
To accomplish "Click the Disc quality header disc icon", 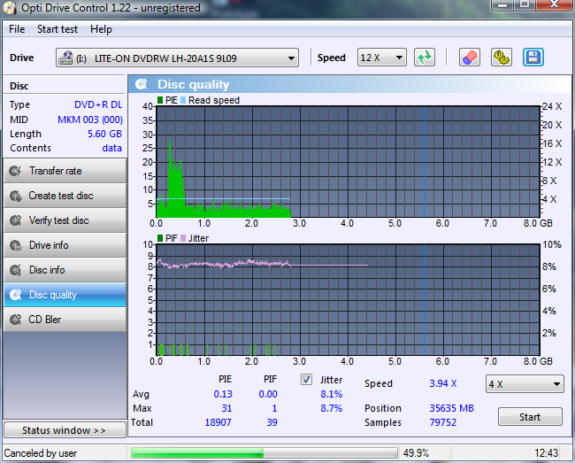I will [x=142, y=84].
